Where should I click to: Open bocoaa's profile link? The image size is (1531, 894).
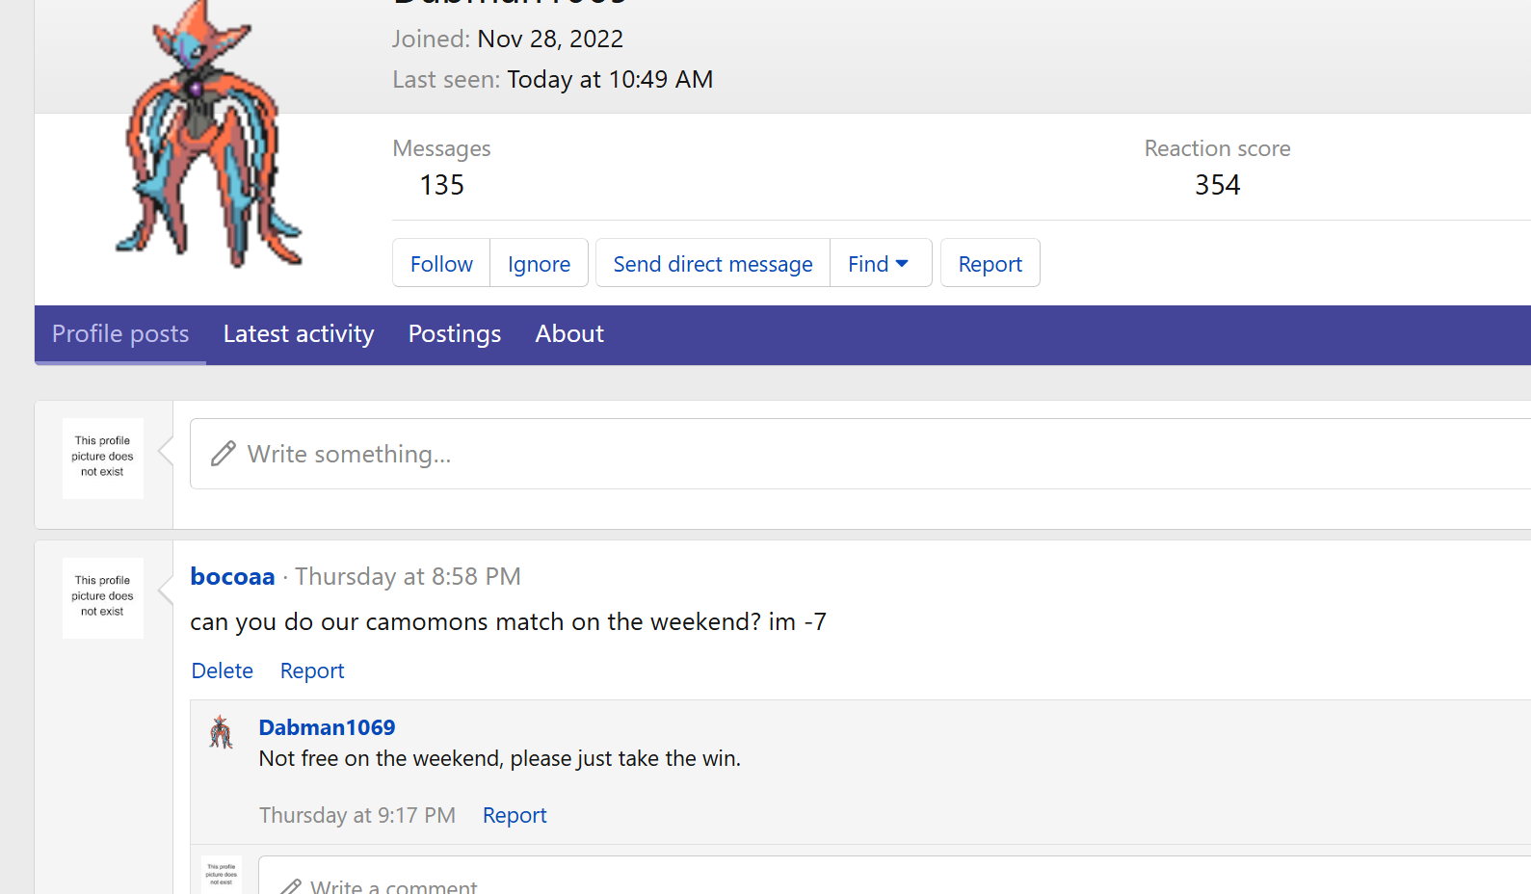(232, 576)
